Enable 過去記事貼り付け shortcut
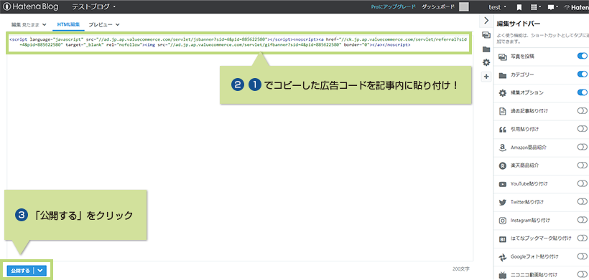Screen dimensions: 589x280 [x=583, y=110]
